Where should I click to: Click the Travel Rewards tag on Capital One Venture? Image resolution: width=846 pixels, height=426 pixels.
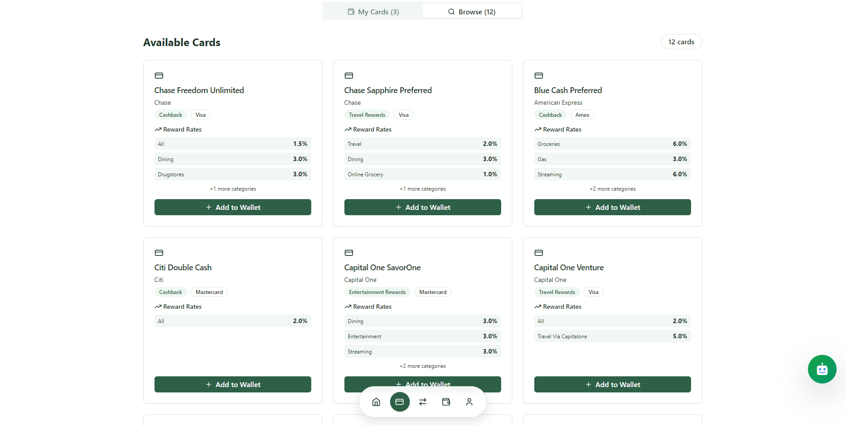tap(557, 292)
